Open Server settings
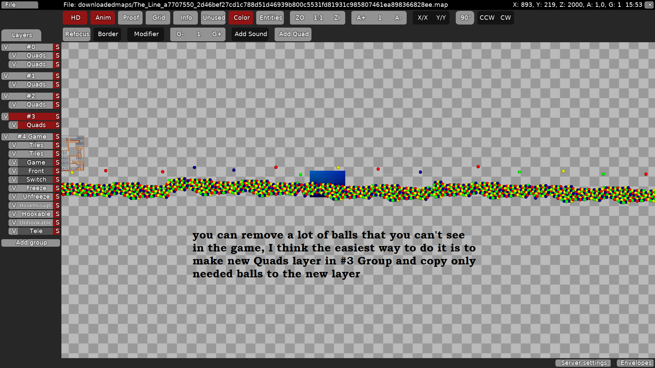 click(x=583, y=363)
